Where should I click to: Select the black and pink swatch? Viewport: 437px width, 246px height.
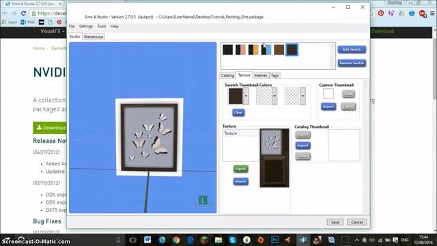[x=240, y=50]
